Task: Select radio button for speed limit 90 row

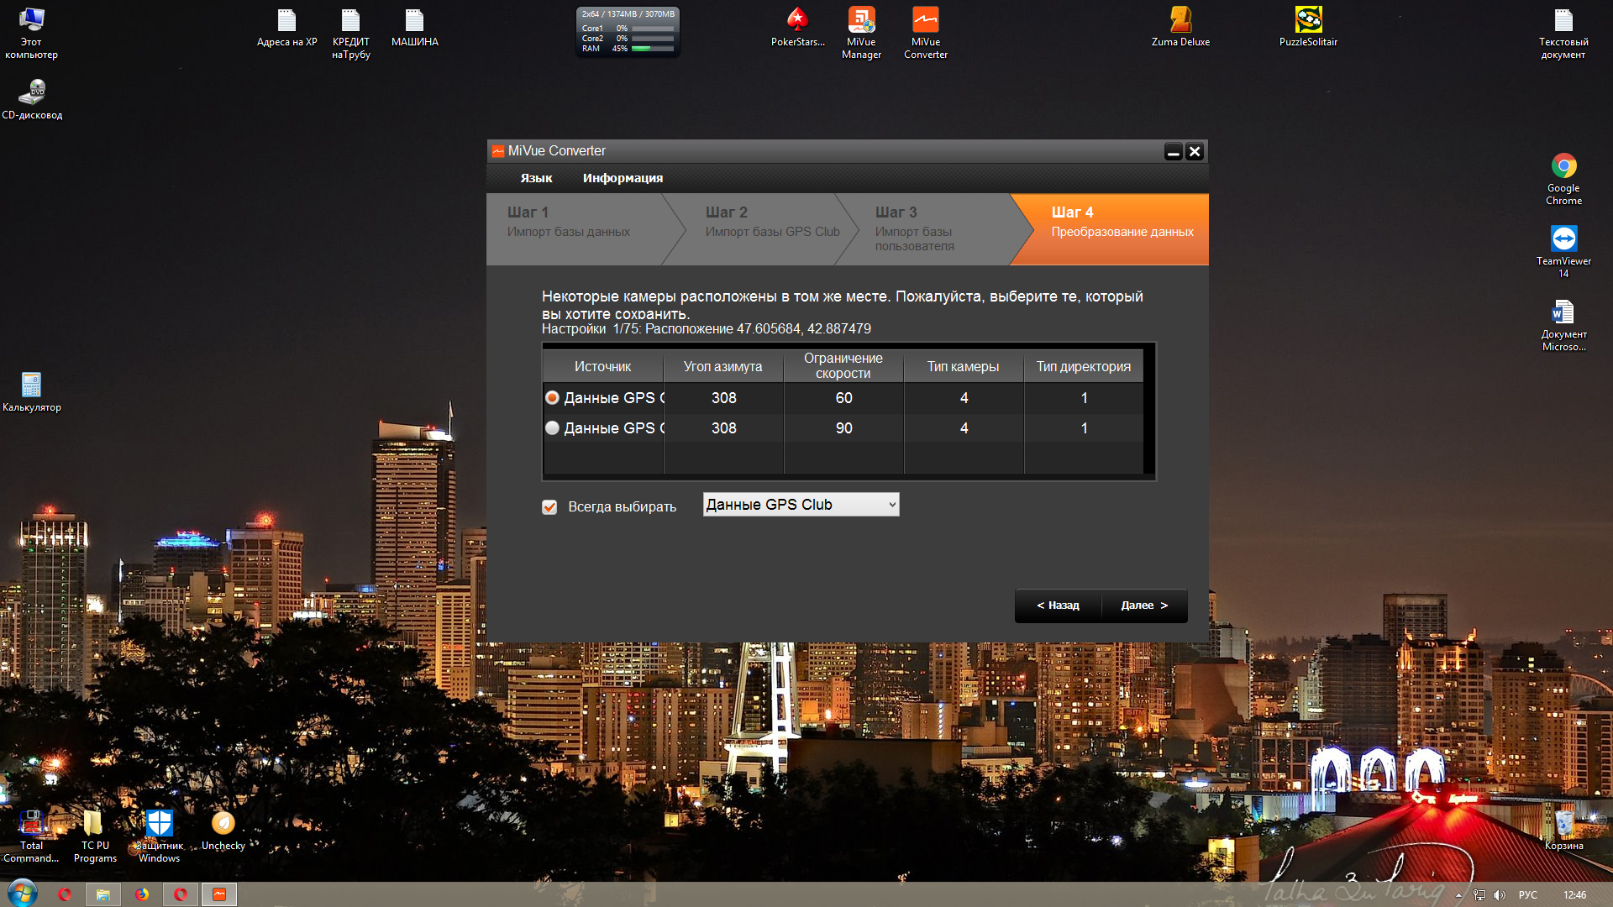Action: point(552,428)
